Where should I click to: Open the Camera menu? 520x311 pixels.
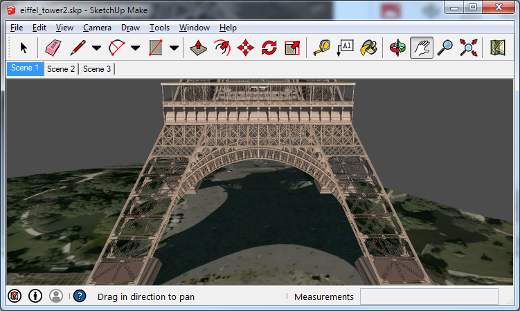(x=97, y=28)
